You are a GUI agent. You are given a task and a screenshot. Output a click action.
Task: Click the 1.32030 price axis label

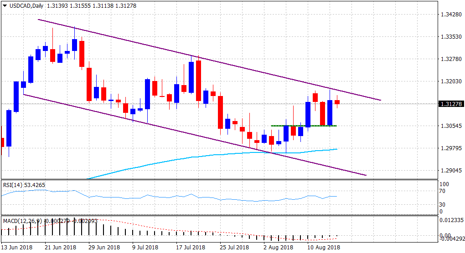click(451, 81)
